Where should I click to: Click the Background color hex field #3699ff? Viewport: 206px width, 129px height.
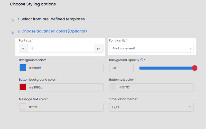(61, 68)
